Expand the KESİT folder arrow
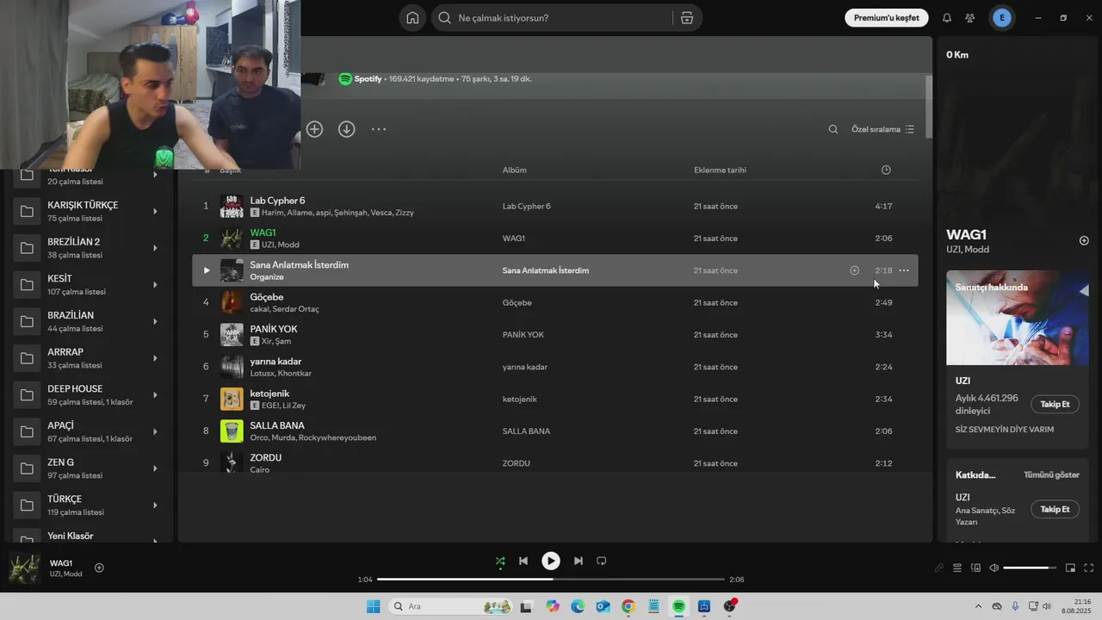This screenshot has height=620, width=1102. pos(155,285)
